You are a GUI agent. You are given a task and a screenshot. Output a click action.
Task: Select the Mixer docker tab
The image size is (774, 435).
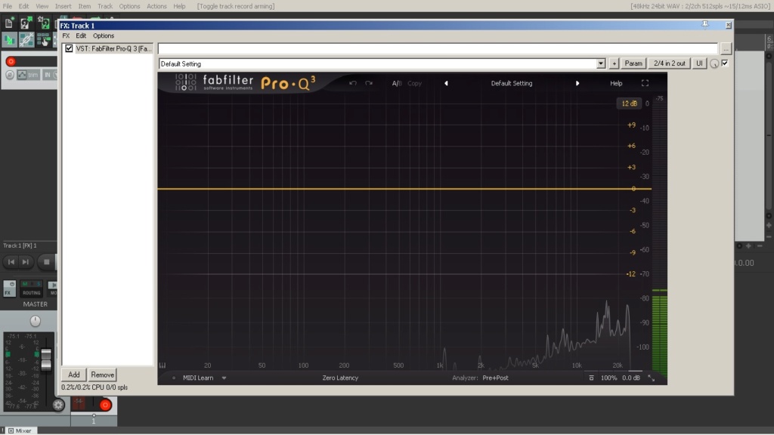pyautogui.click(x=20, y=430)
